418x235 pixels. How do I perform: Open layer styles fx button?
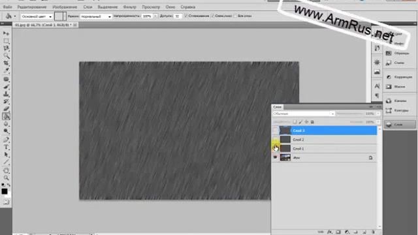pyautogui.click(x=330, y=232)
